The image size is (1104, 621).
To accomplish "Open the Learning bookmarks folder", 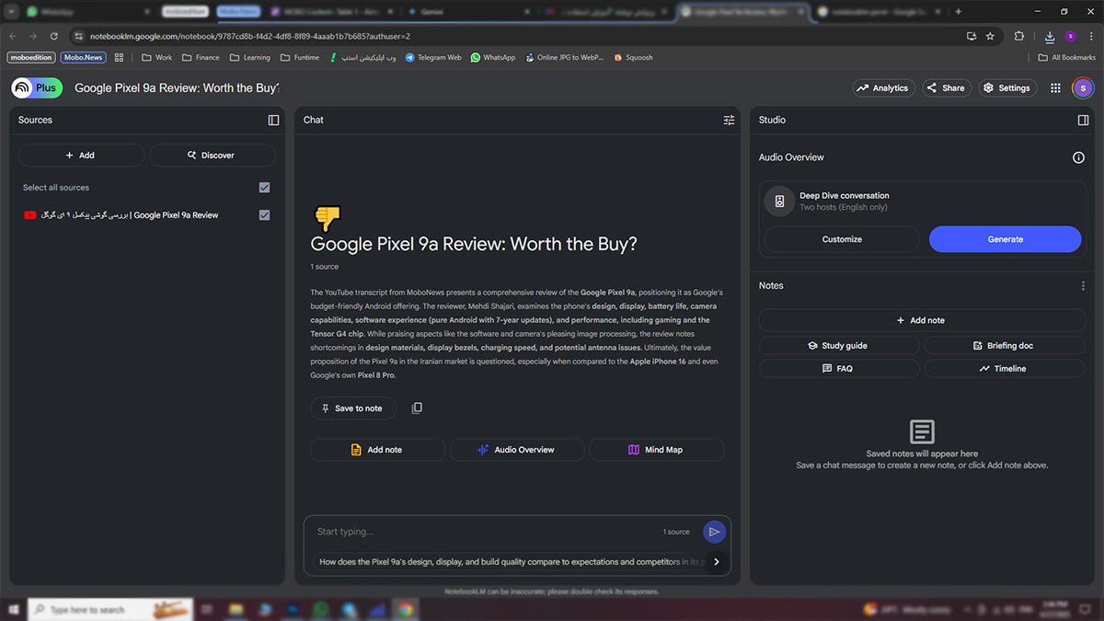I will click(x=249, y=57).
